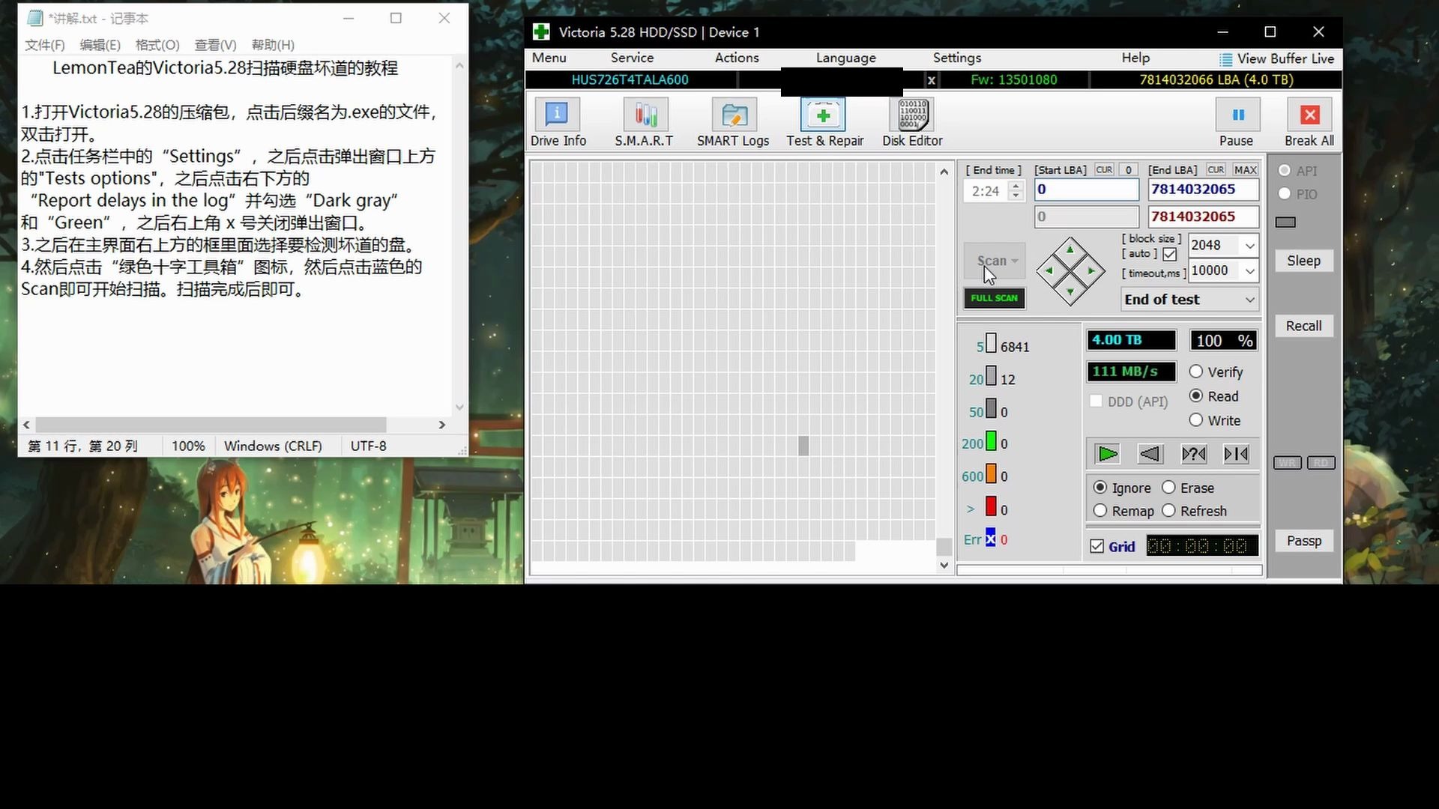Click Start LBA input field
This screenshot has height=809, width=1439.
click(1086, 190)
